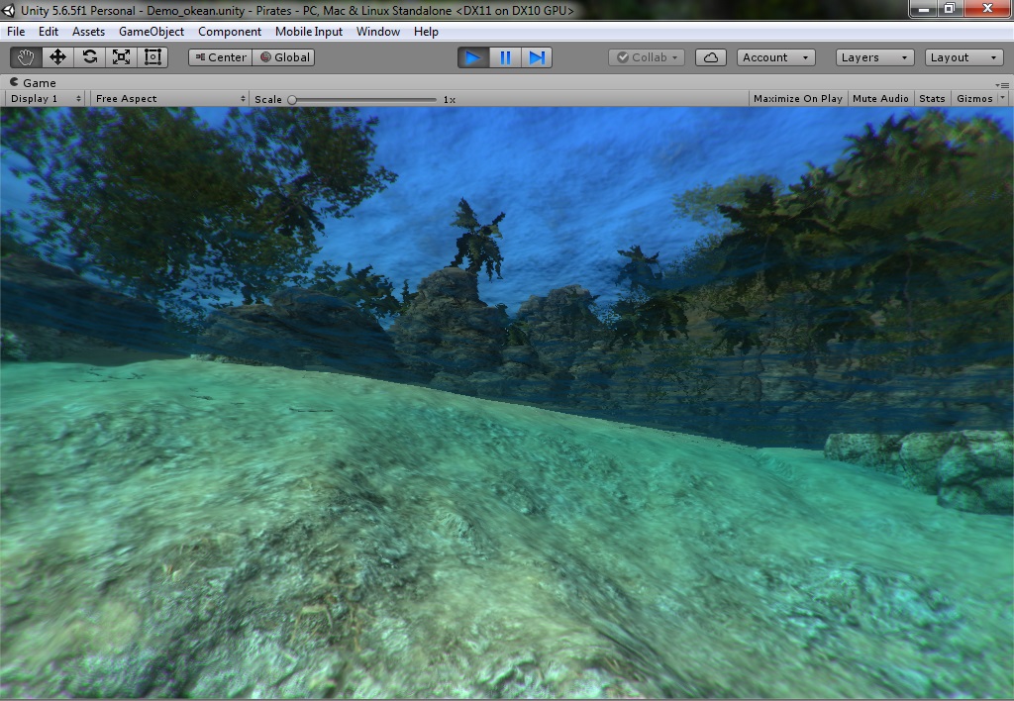Open the Window menu

(377, 32)
